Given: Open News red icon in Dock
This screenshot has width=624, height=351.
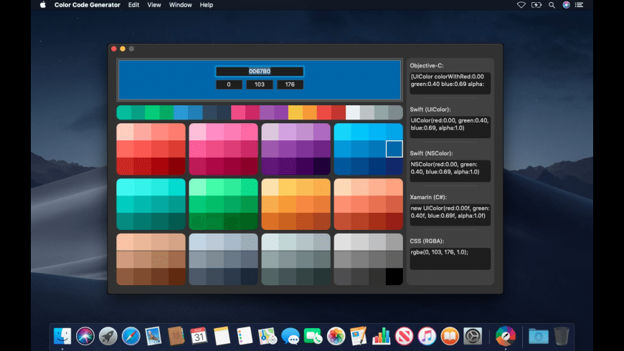Looking at the screenshot, I should [x=404, y=336].
